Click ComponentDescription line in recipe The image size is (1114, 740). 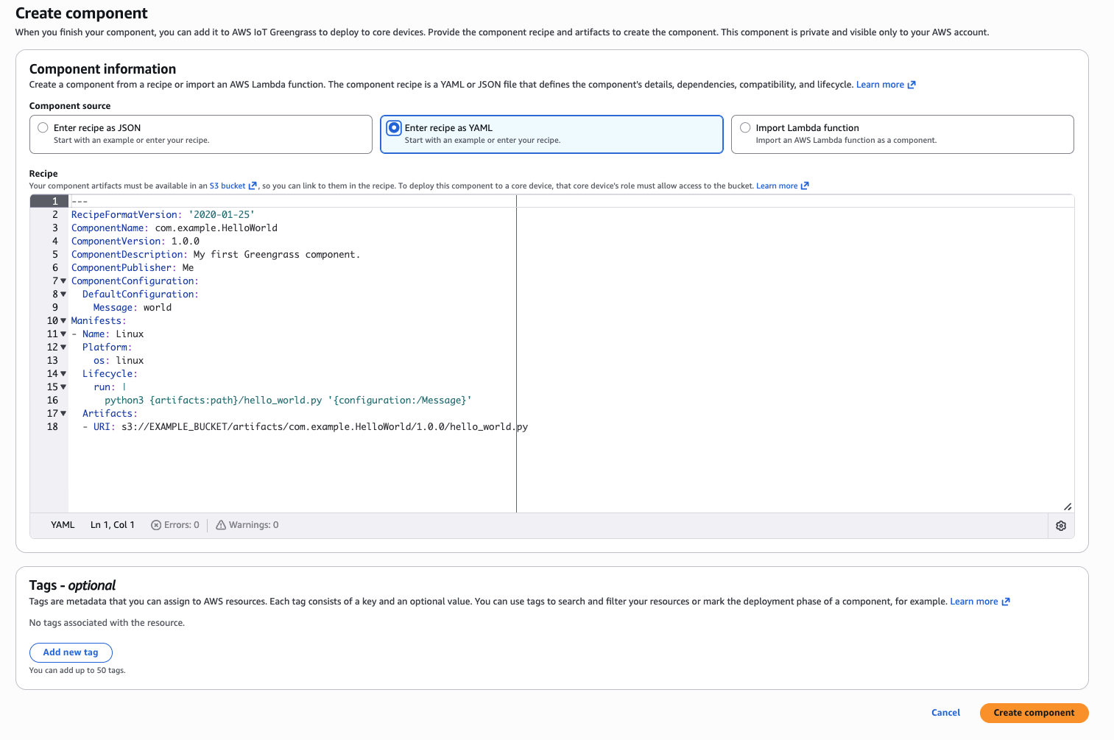pos(216,254)
